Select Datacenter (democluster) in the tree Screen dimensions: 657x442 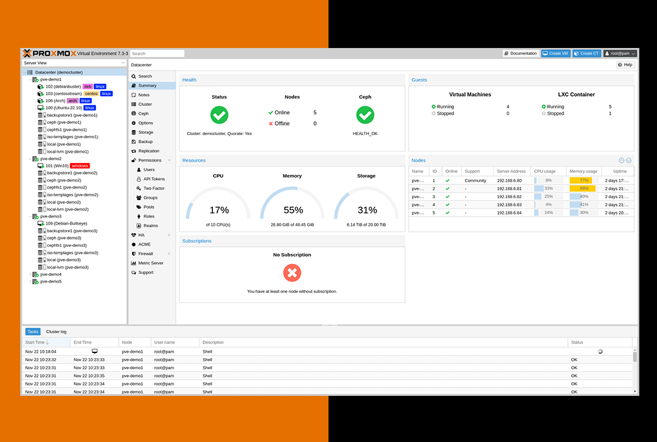tap(74, 73)
